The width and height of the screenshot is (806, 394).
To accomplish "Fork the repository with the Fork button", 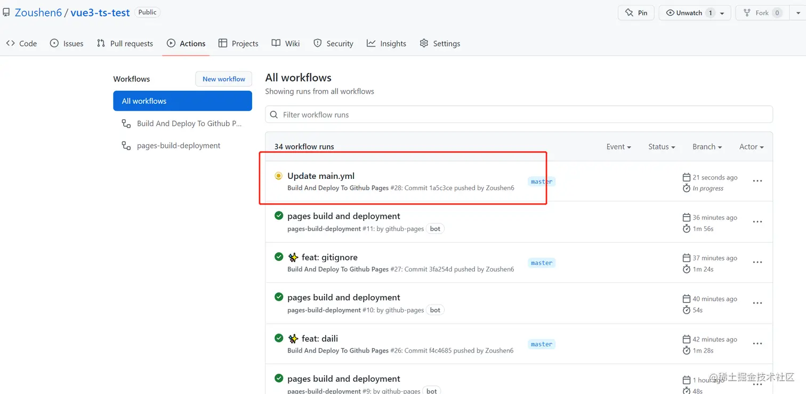I will 762,13.
